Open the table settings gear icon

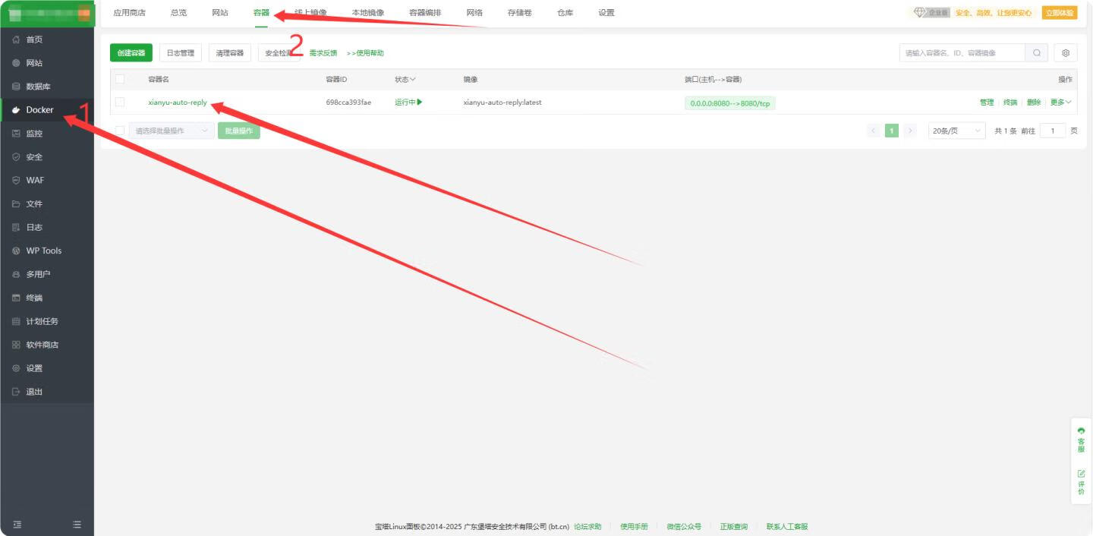(1065, 52)
